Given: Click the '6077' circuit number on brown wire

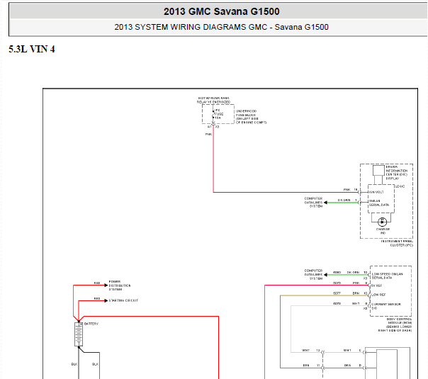Looking at the screenshot, I should pyautogui.click(x=337, y=293).
